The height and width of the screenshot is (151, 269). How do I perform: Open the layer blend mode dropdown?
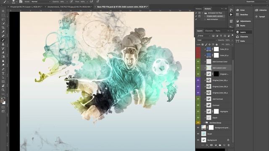[x=207, y=40]
